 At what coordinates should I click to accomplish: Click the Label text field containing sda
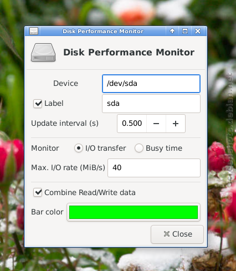tap(151, 104)
